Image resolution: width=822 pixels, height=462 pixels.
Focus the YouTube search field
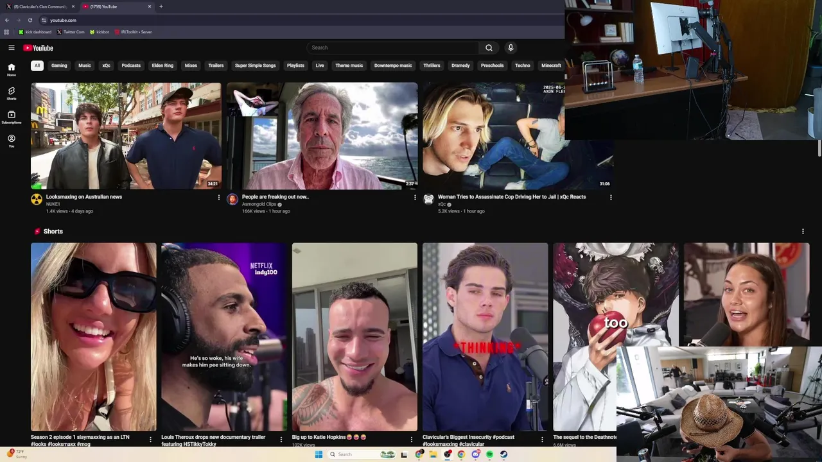[392, 47]
